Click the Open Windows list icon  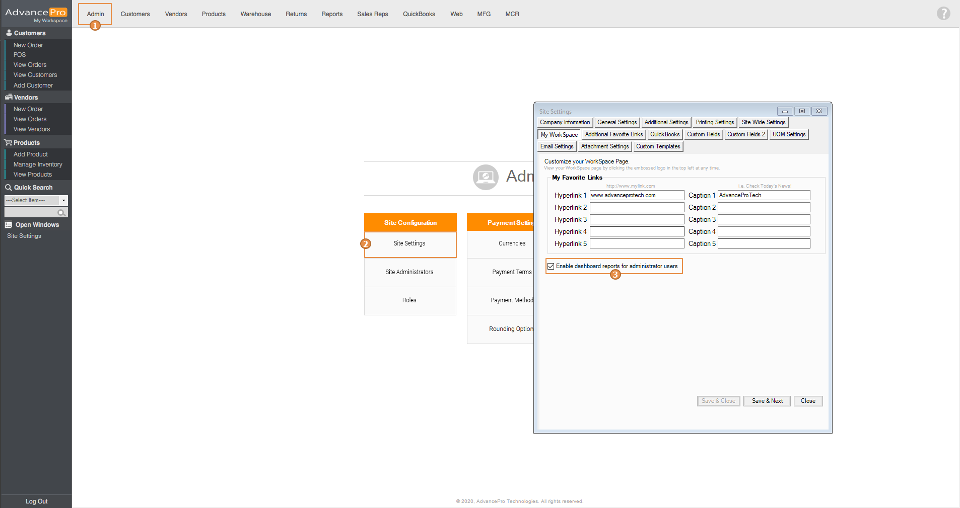coord(9,225)
